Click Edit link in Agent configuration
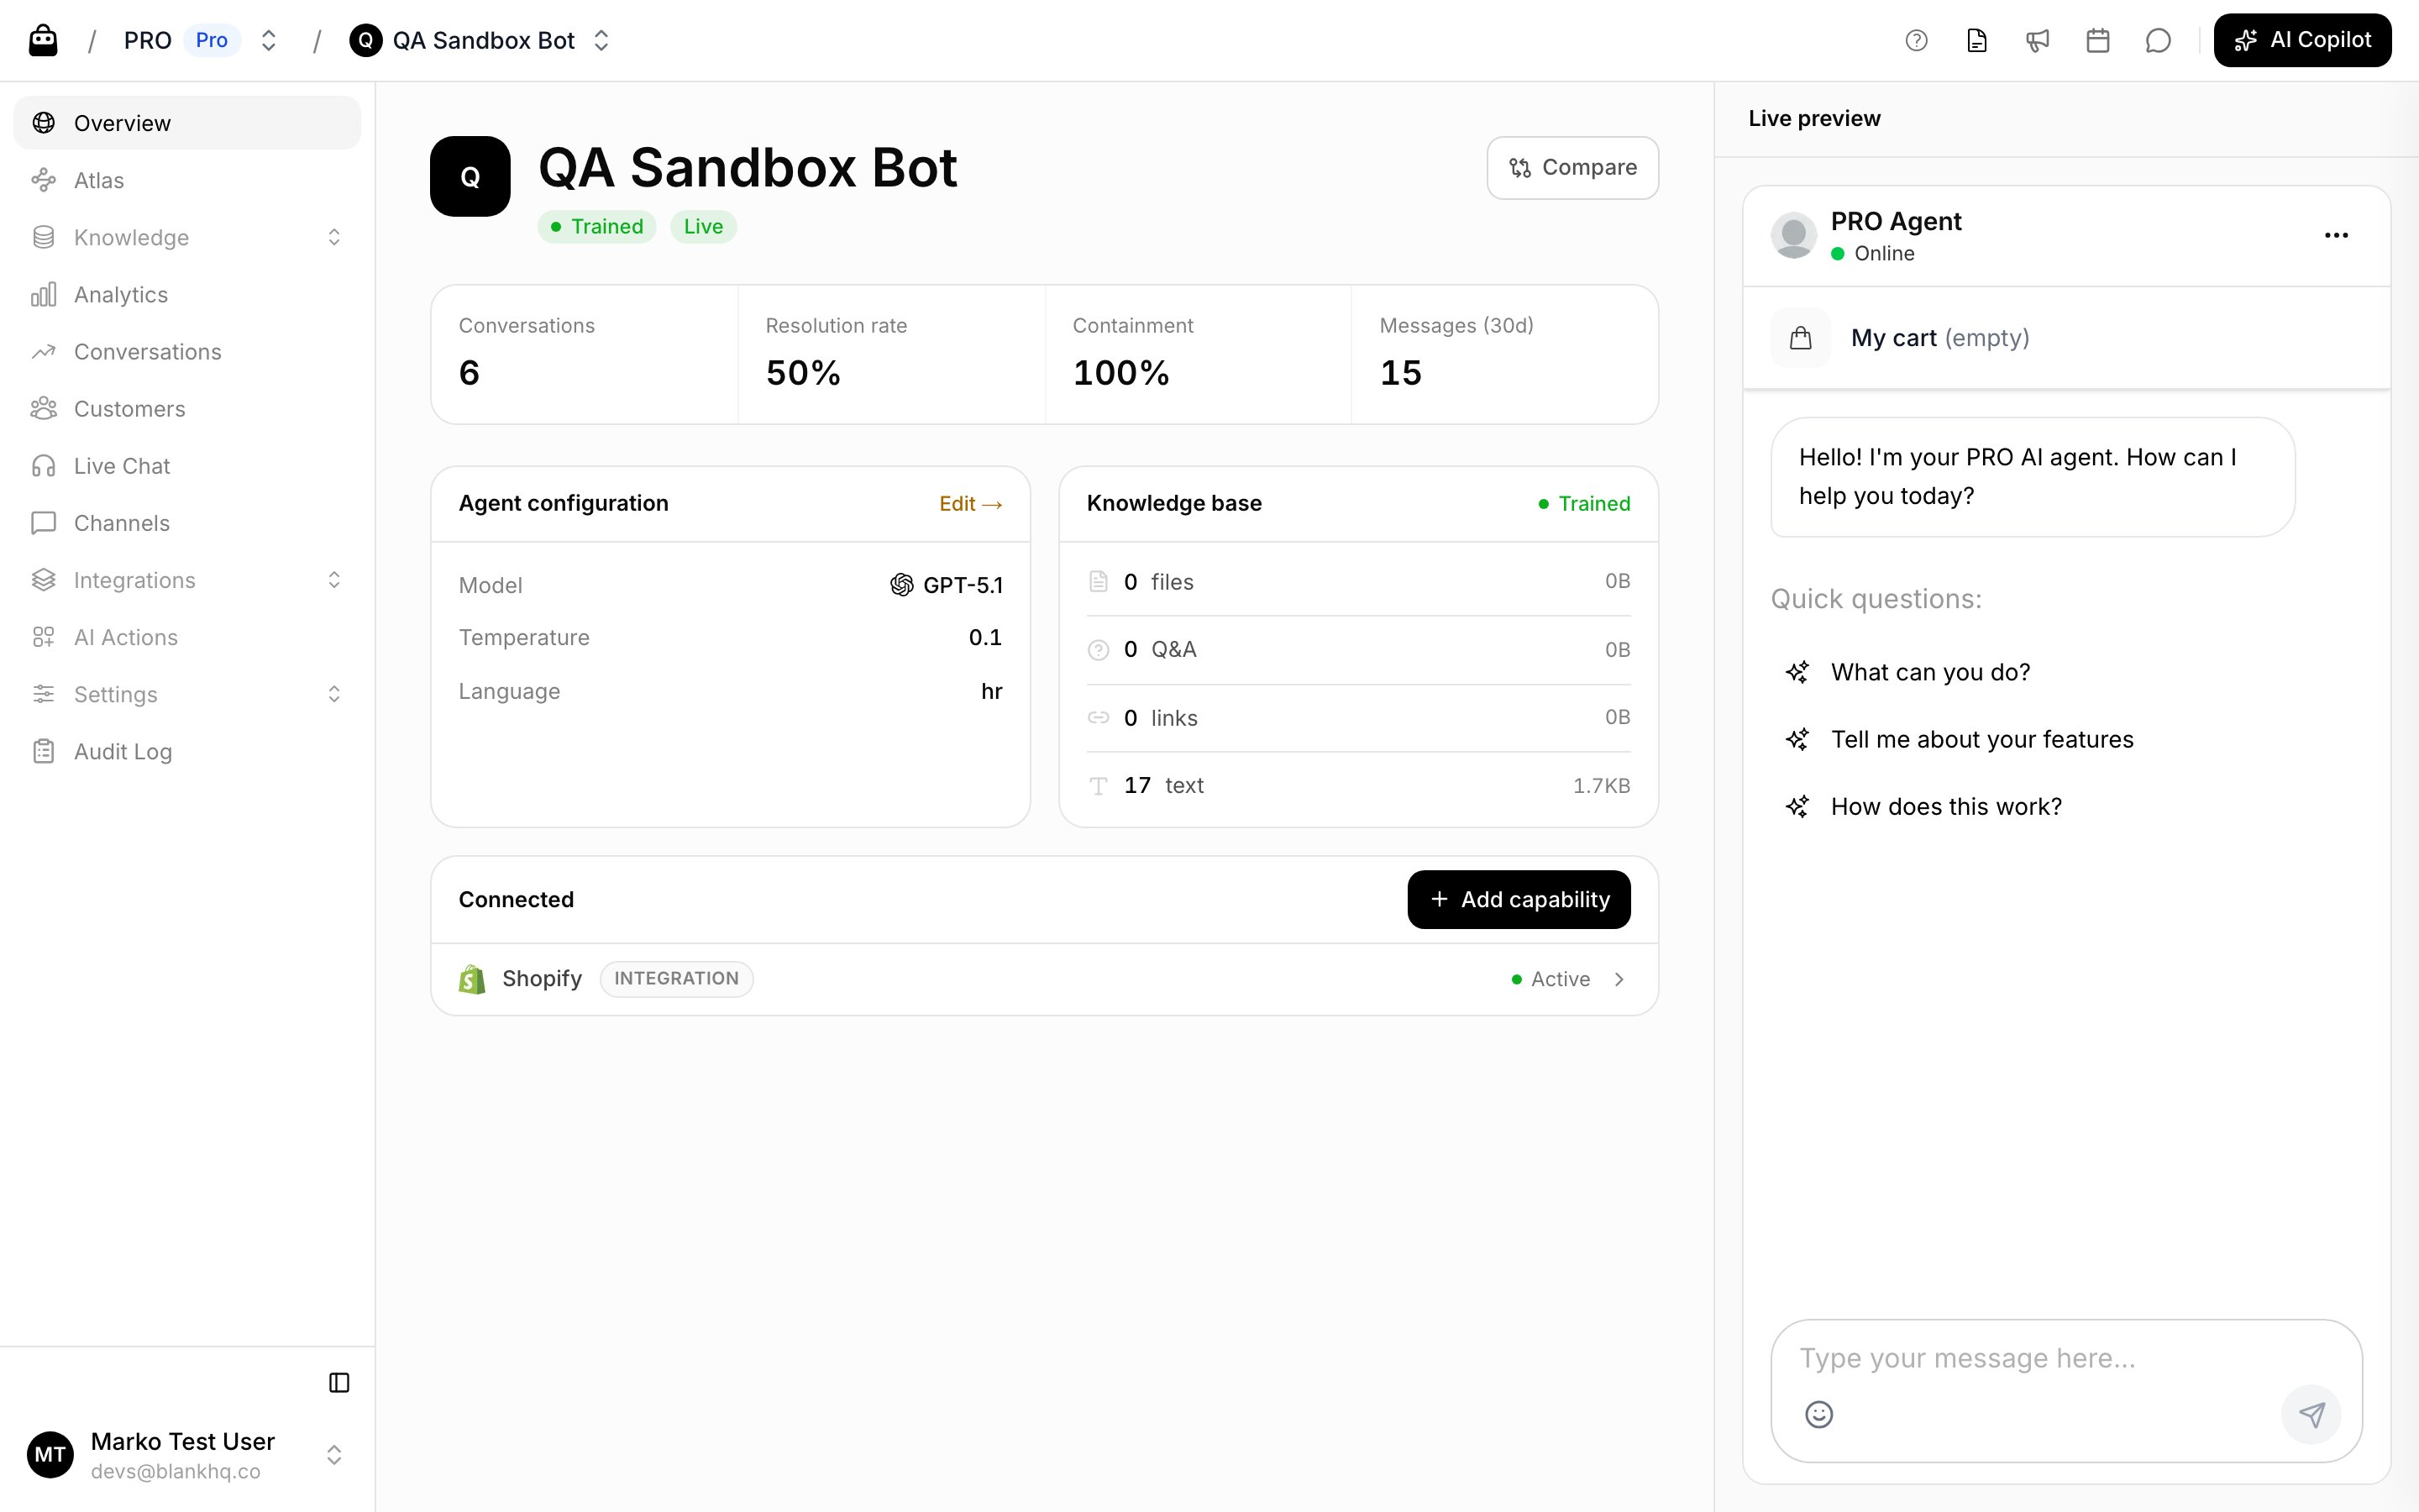The height and width of the screenshot is (1512, 2419). pyautogui.click(x=969, y=503)
